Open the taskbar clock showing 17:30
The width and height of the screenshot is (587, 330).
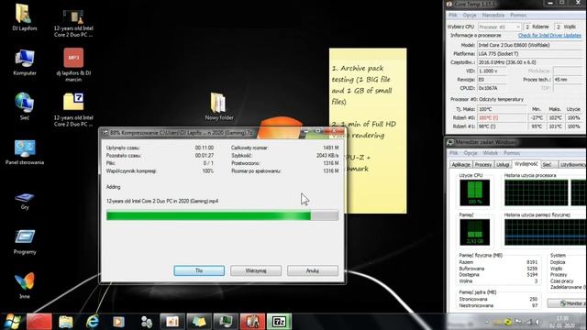coord(562,322)
